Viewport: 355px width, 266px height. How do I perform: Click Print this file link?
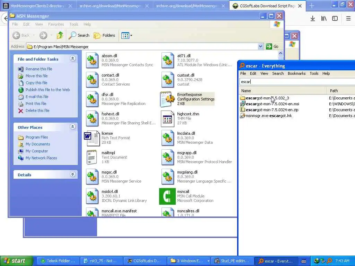click(36, 104)
